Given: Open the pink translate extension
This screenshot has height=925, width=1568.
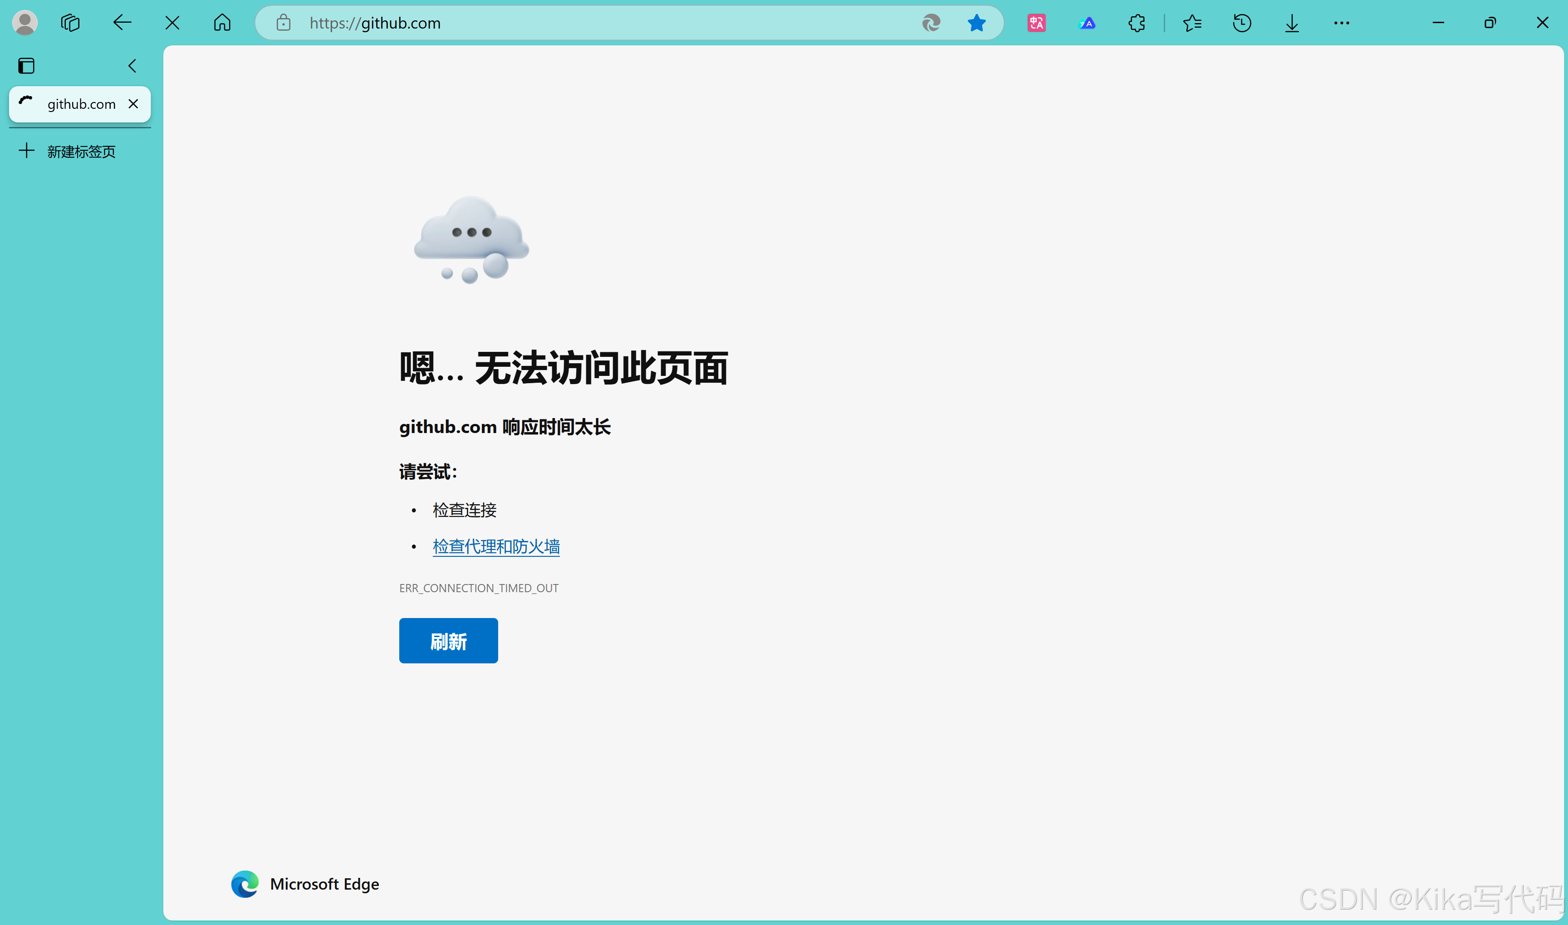Looking at the screenshot, I should pos(1037,23).
